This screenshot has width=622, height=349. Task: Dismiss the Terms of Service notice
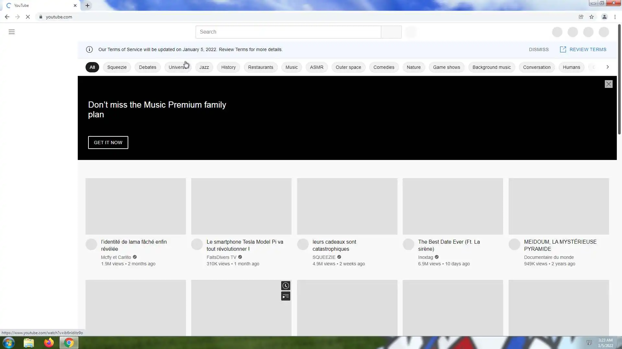[x=538, y=49]
